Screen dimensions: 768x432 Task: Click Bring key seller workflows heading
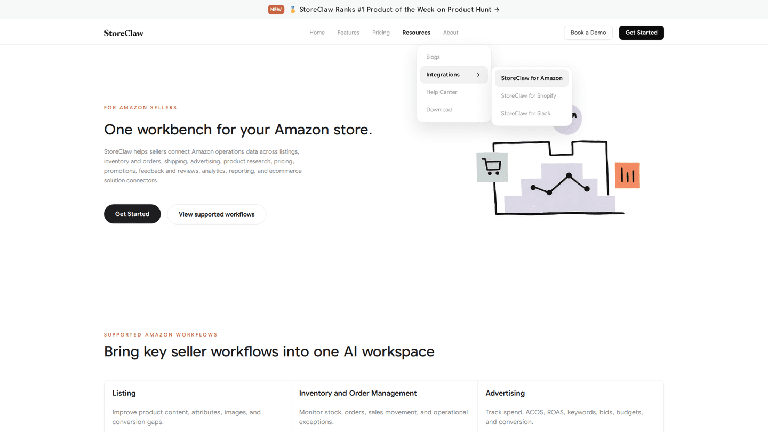pyautogui.click(x=269, y=351)
